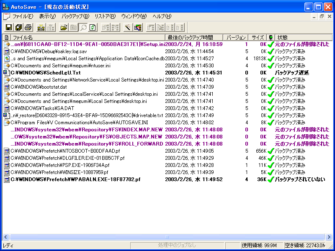Select the megumi Local Settings desktop.ini name

[x=79, y=101]
